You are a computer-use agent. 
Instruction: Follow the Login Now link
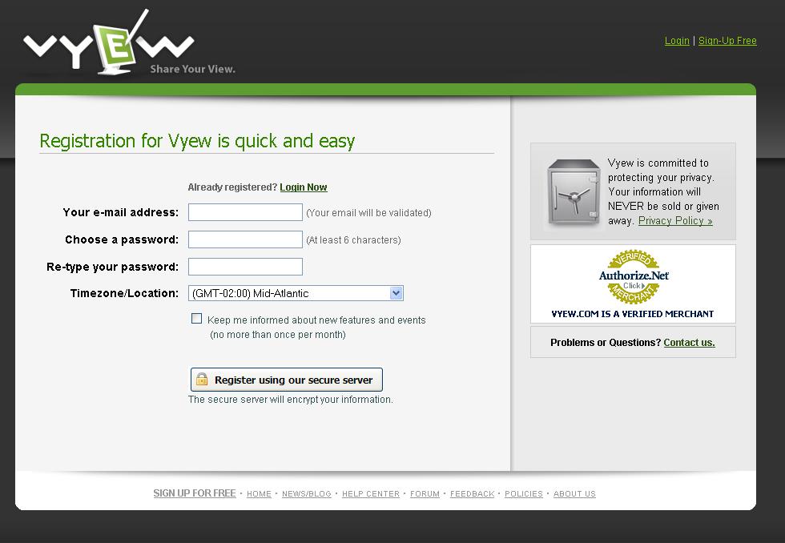point(304,187)
